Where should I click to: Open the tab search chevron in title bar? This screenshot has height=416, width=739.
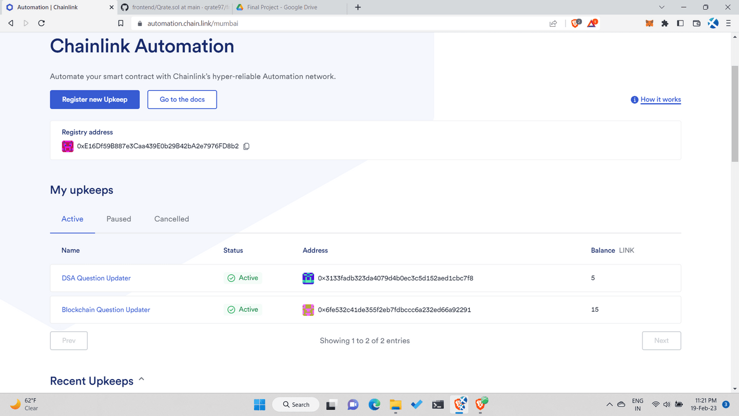click(662, 7)
